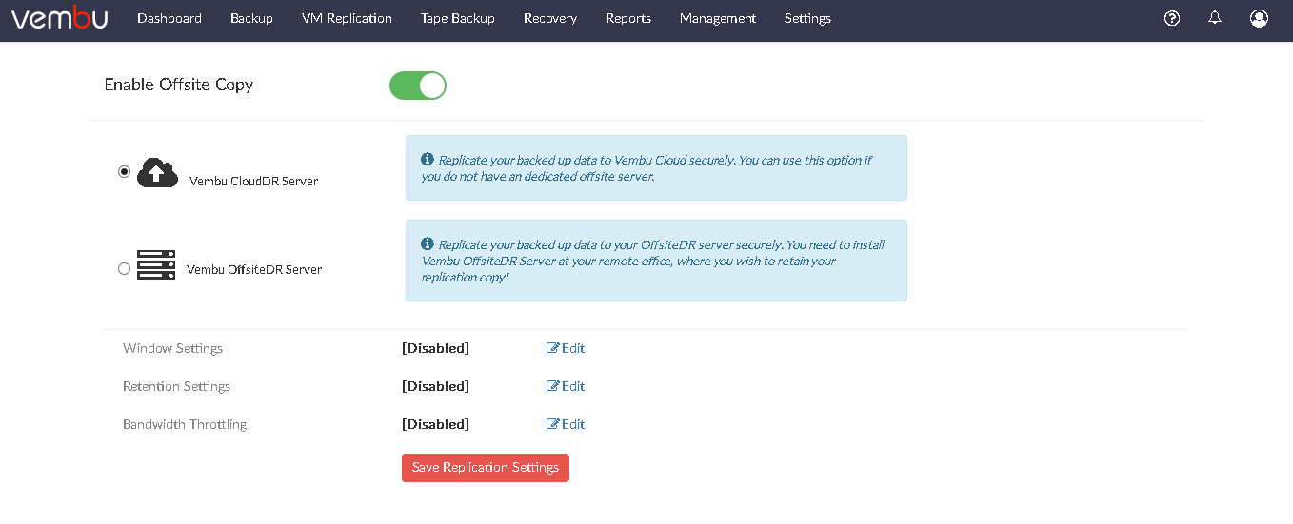Screen dimensions: 1293x524
Task: Click the Window Settings label
Action: click(x=173, y=348)
